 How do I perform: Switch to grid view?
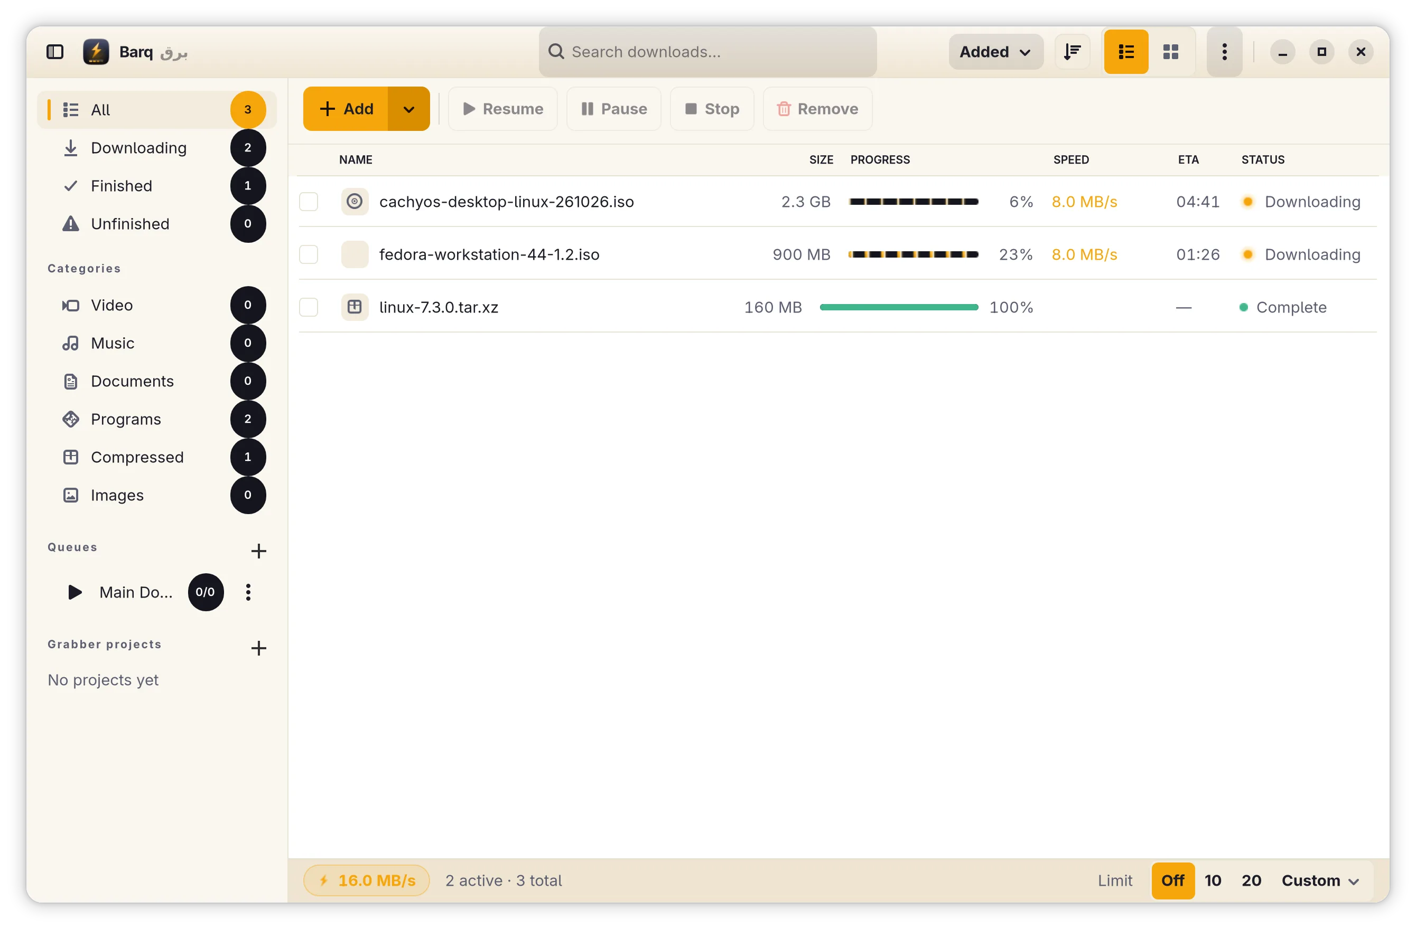click(x=1170, y=52)
